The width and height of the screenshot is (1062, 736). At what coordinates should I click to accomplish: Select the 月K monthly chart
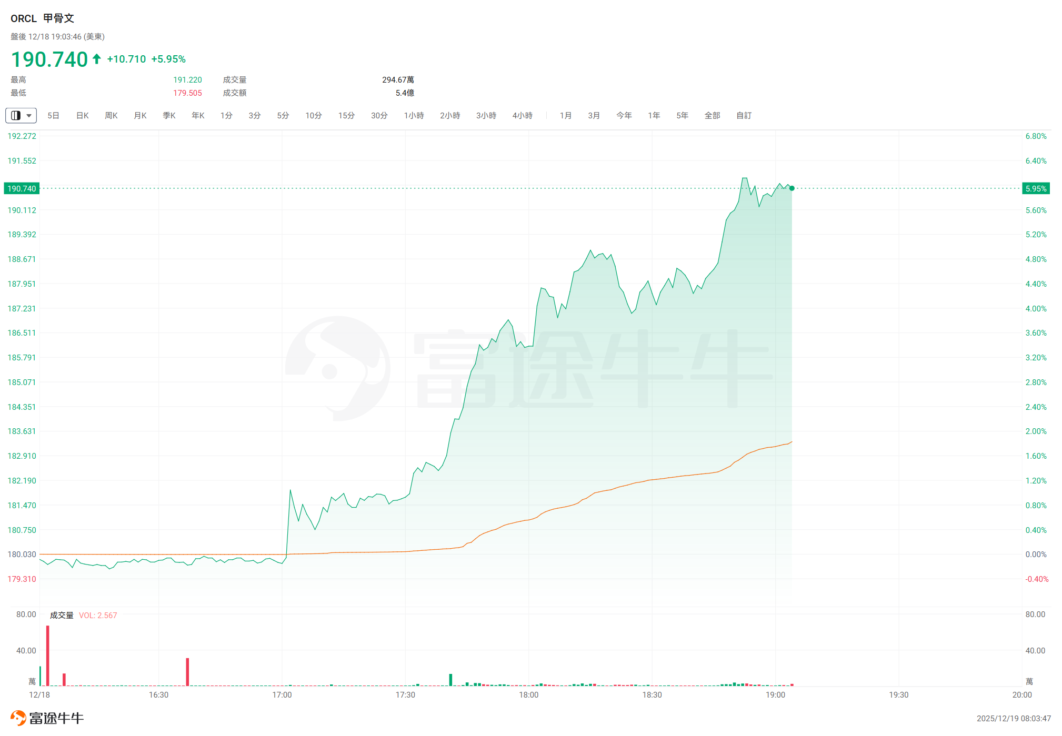coord(140,115)
